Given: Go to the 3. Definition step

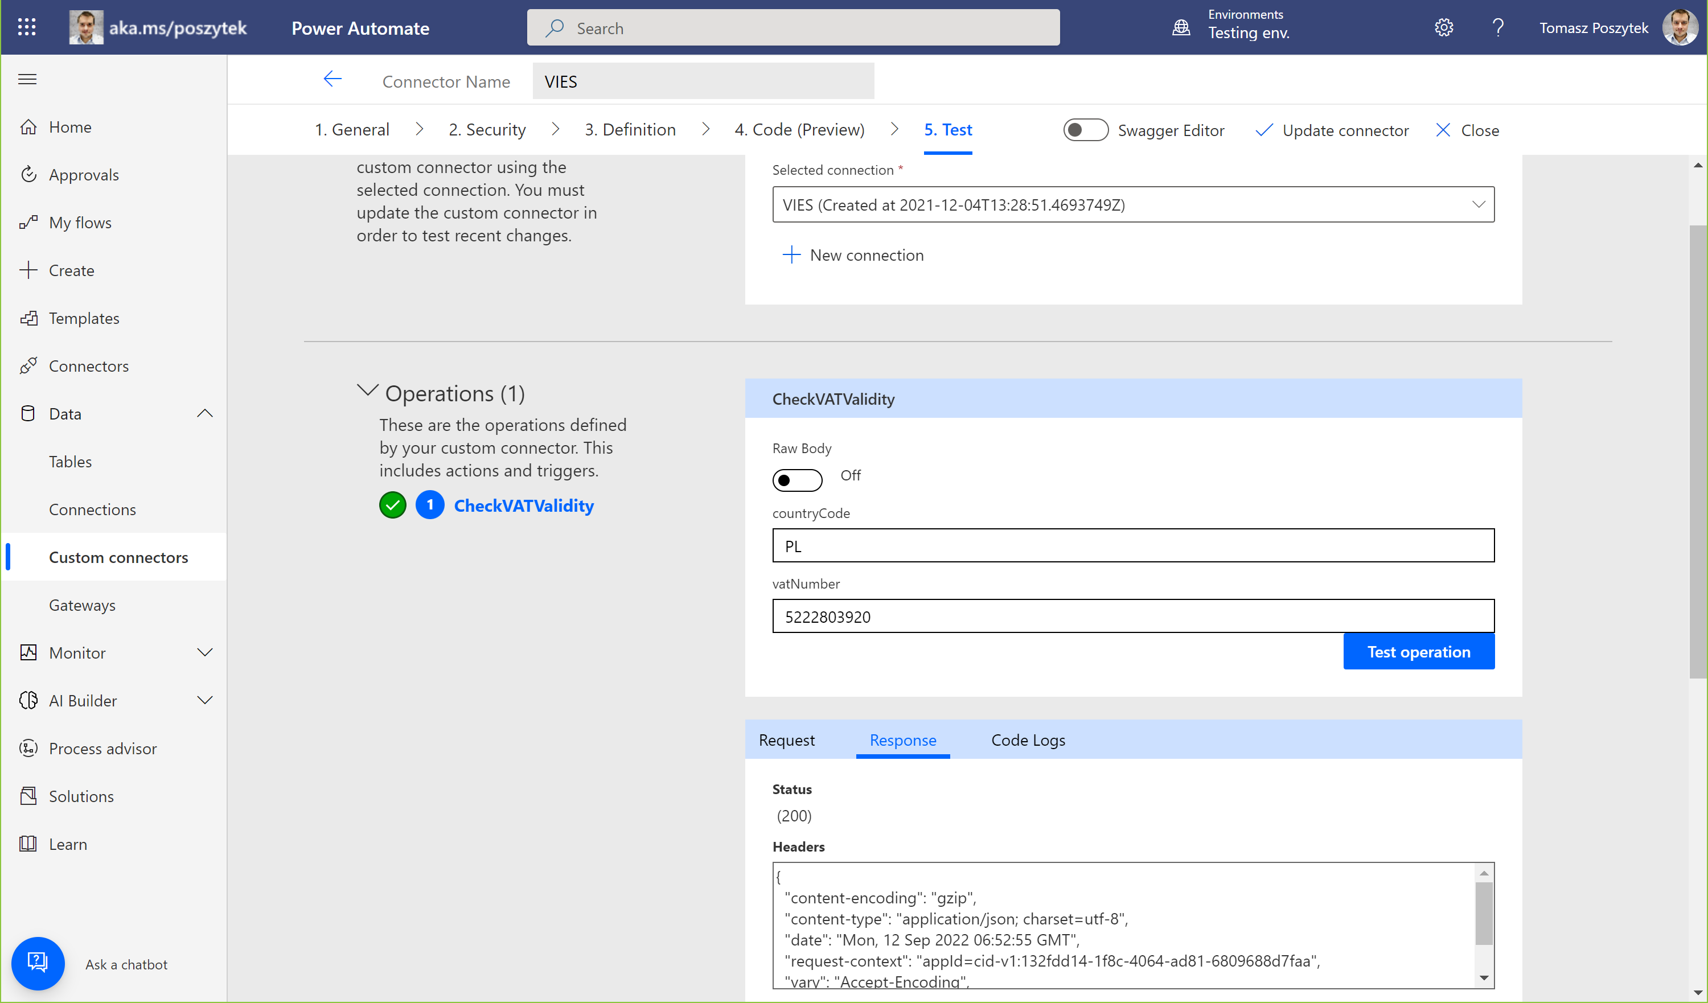Looking at the screenshot, I should 630,129.
